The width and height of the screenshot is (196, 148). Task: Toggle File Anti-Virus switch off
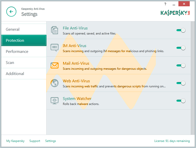pos(181,30)
